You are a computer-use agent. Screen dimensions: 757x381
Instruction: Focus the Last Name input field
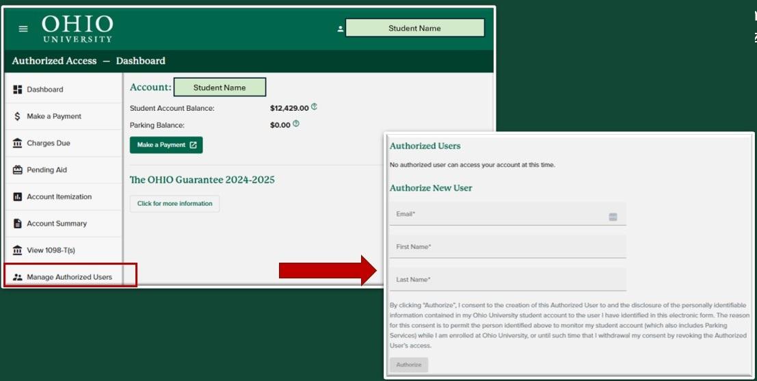[x=507, y=280]
